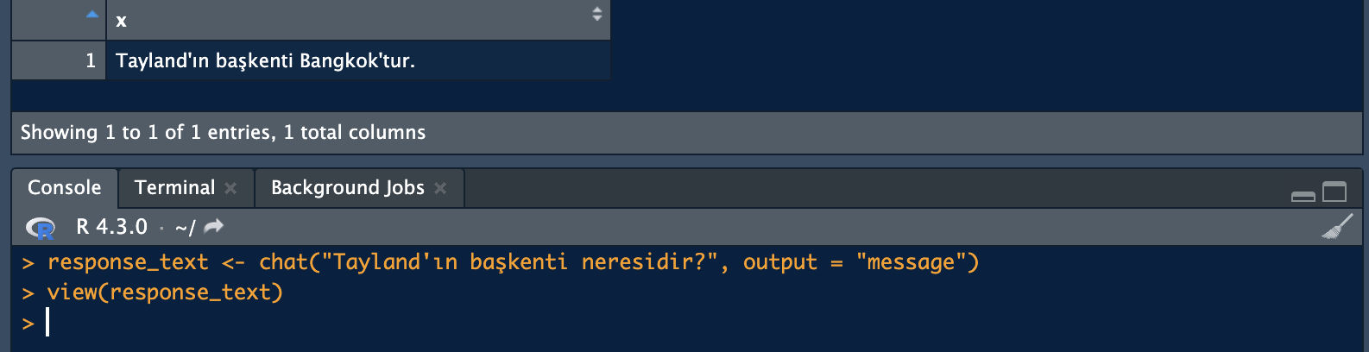This screenshot has width=1369, height=352.
Task: Click the ~/ working directory path
Action: [185, 228]
